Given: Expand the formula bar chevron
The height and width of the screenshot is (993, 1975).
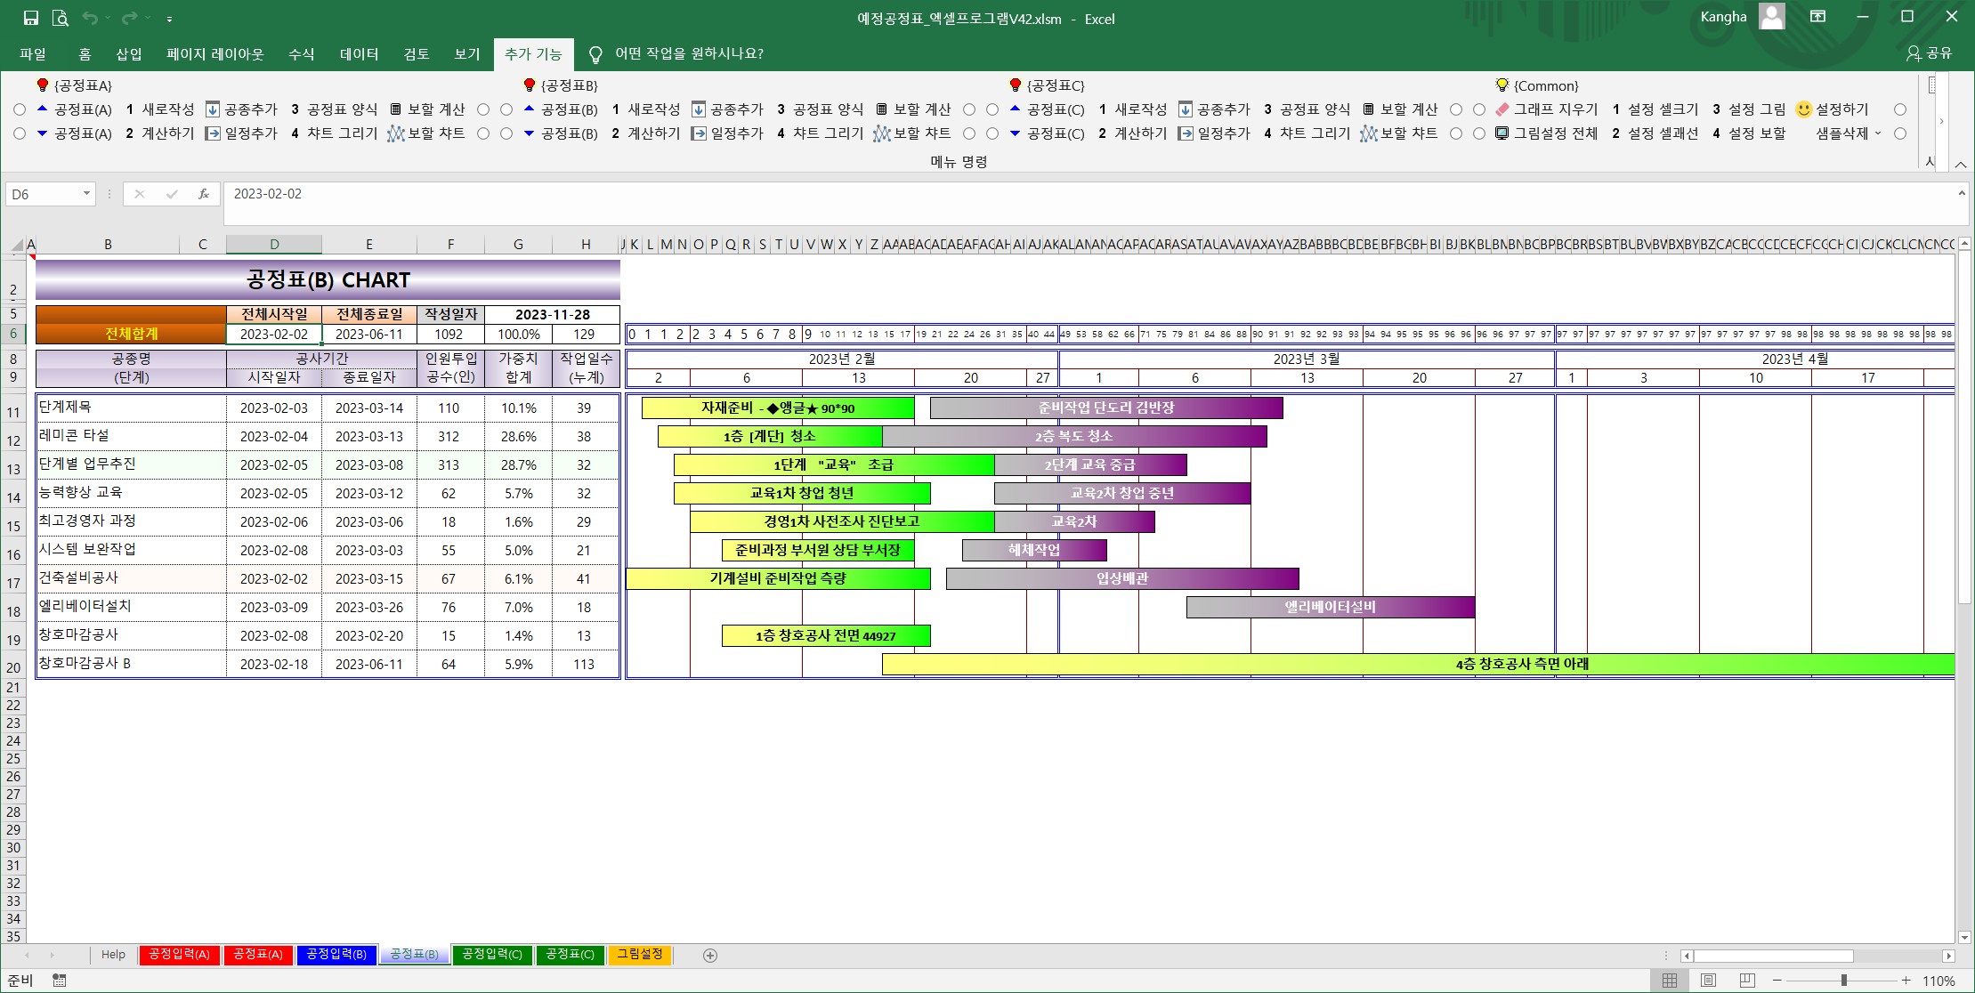Looking at the screenshot, I should (x=1962, y=194).
